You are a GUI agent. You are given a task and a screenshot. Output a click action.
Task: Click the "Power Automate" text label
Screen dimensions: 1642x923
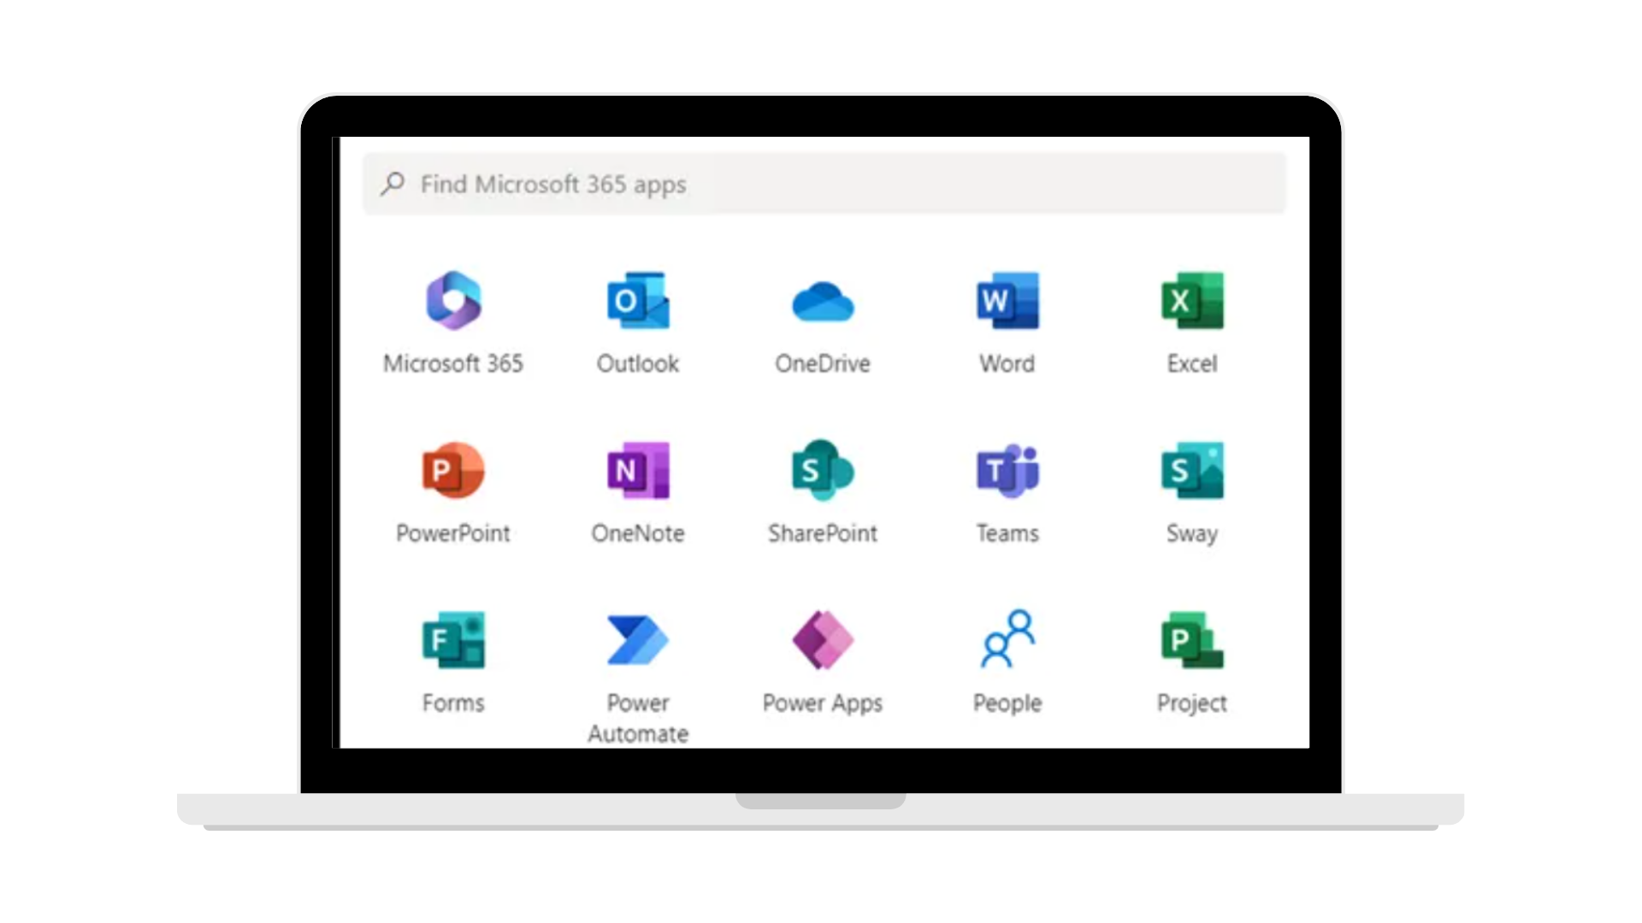tap(638, 718)
